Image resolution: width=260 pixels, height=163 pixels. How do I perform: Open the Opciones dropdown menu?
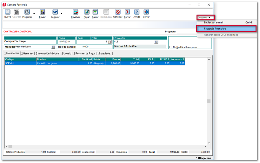click(205, 17)
